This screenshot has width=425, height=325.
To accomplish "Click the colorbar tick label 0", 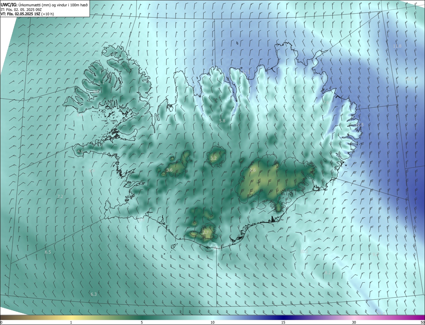I will pos(1,322).
